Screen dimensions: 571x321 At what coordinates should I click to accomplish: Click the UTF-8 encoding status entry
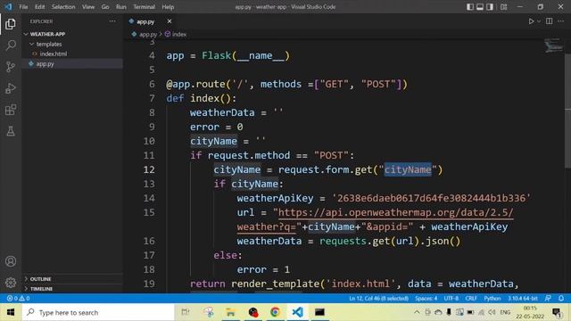[x=451, y=299]
